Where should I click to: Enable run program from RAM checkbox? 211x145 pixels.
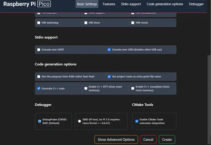(x=39, y=76)
